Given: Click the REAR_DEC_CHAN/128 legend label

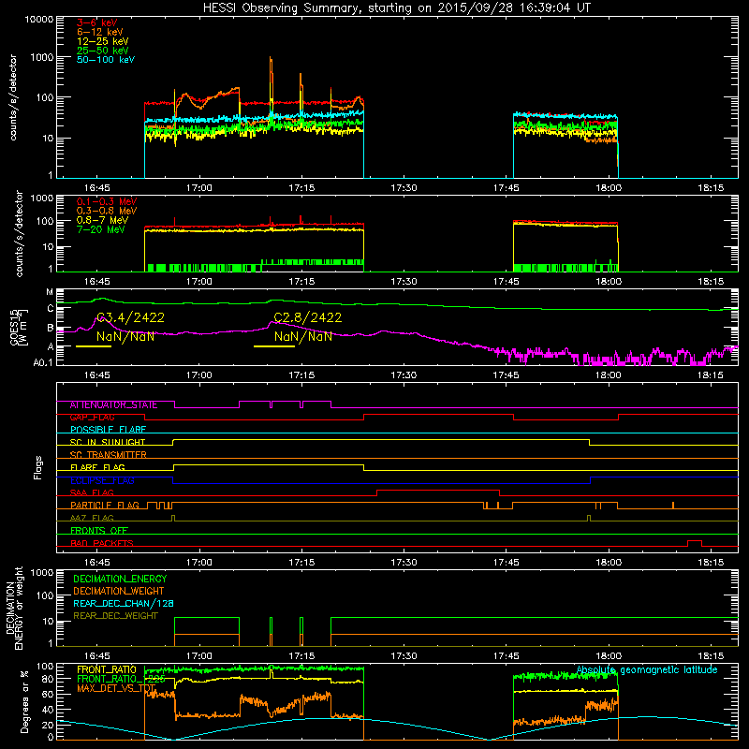Looking at the screenshot, I should point(124,603).
